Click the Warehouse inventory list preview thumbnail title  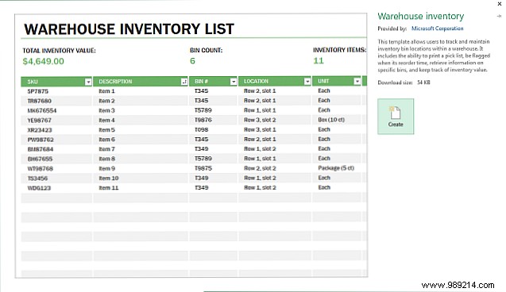pyautogui.click(x=129, y=29)
